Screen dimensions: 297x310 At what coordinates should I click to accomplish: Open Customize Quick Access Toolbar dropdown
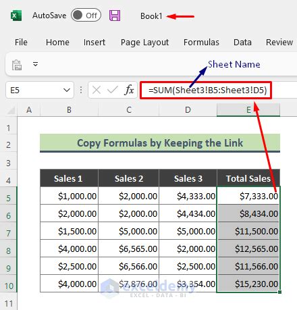35,64
